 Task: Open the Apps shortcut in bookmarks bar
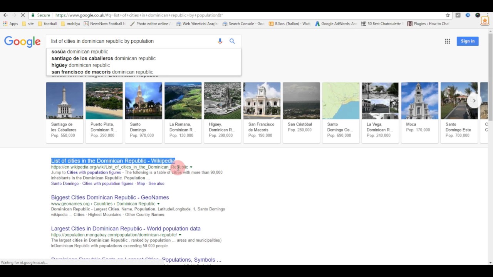pyautogui.click(x=10, y=24)
